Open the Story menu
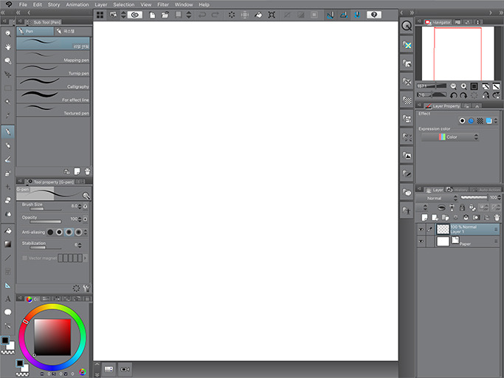 (x=54, y=4)
